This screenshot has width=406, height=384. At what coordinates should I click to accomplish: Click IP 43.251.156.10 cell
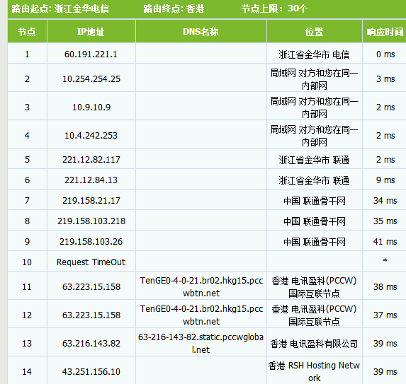click(91, 371)
